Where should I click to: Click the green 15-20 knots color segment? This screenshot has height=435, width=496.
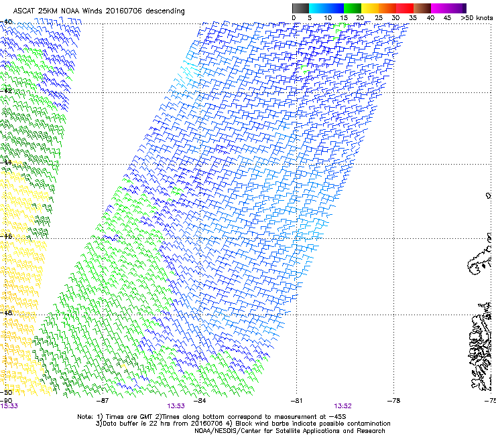coord(353,8)
